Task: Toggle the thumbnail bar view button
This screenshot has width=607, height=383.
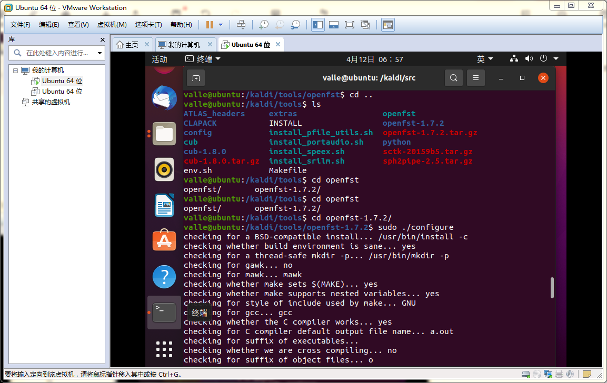Action: (334, 25)
